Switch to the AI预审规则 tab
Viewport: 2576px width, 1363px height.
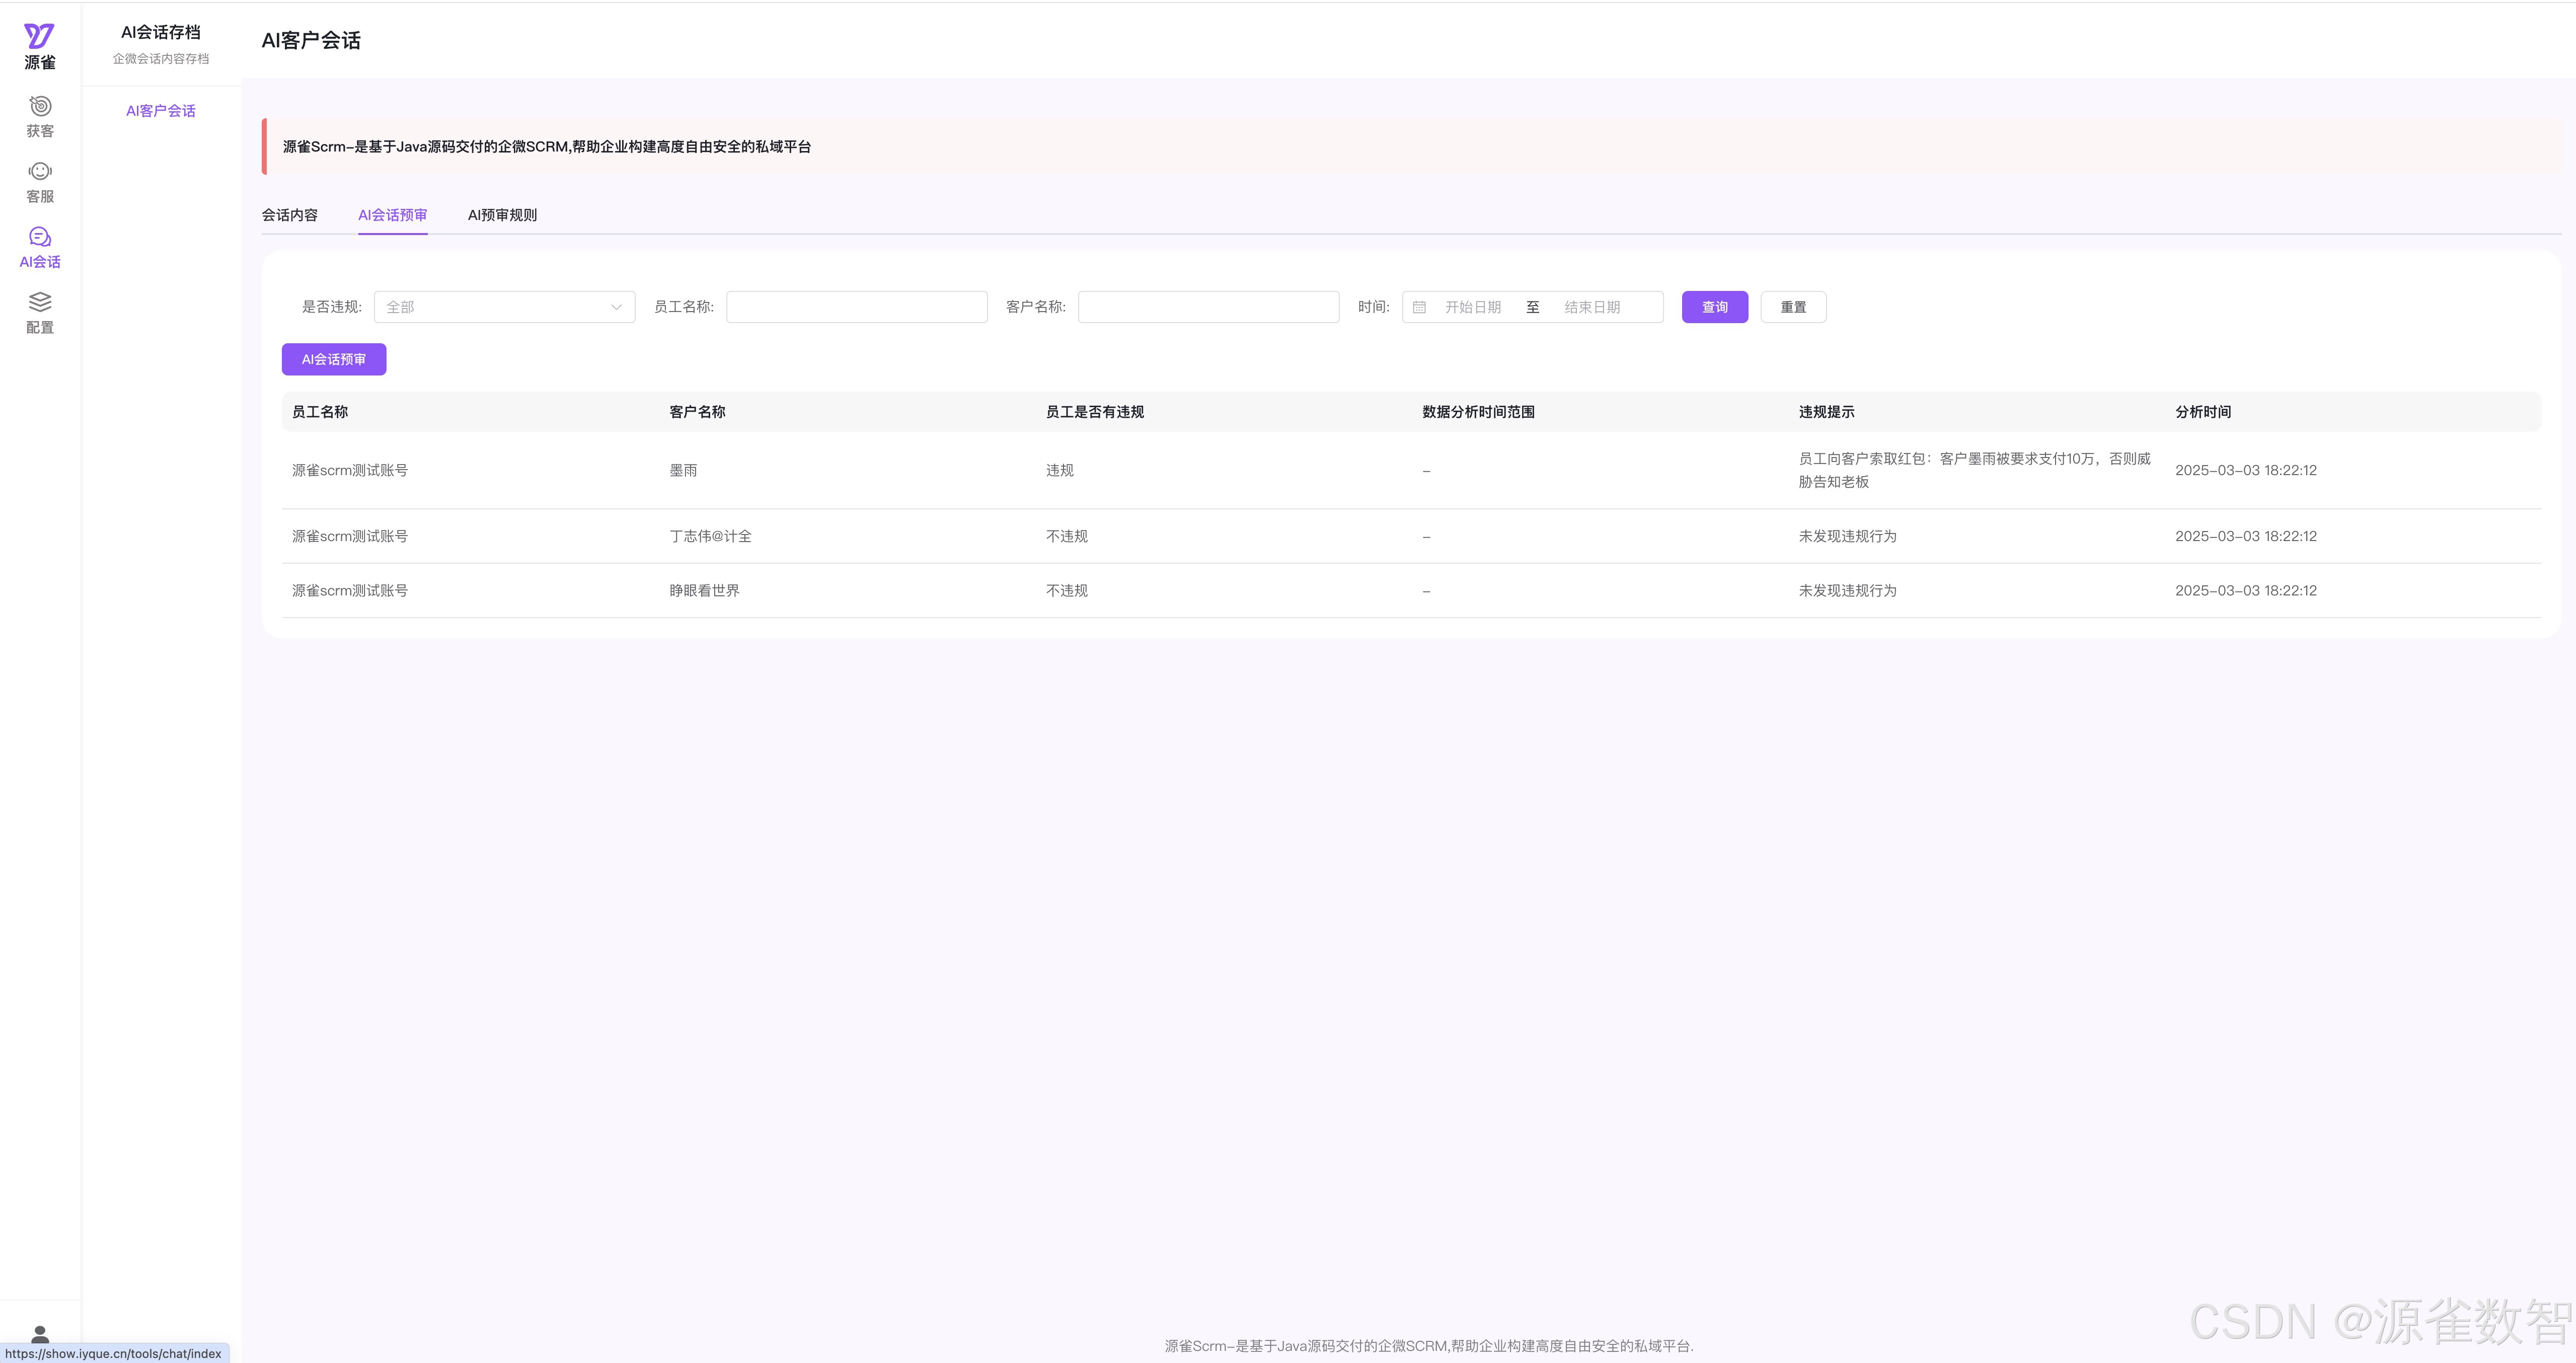coord(502,215)
